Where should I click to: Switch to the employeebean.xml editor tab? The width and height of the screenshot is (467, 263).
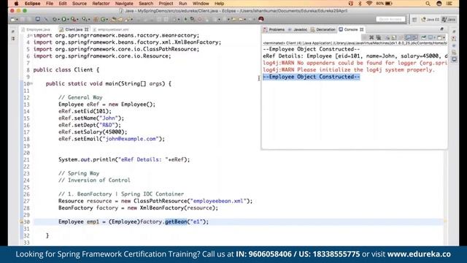click(111, 29)
